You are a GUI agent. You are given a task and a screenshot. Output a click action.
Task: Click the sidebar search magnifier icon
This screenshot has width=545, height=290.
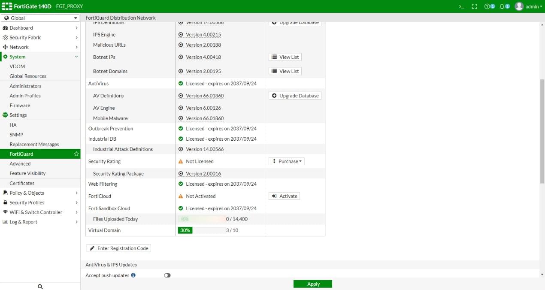[x=40, y=287]
